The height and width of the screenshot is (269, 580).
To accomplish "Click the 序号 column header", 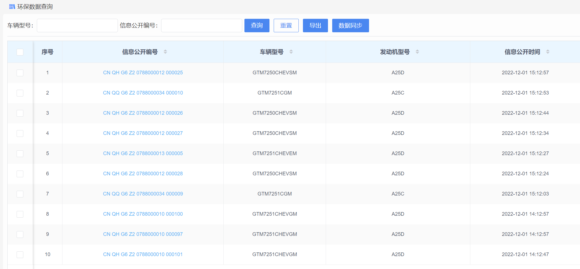I will coord(48,52).
